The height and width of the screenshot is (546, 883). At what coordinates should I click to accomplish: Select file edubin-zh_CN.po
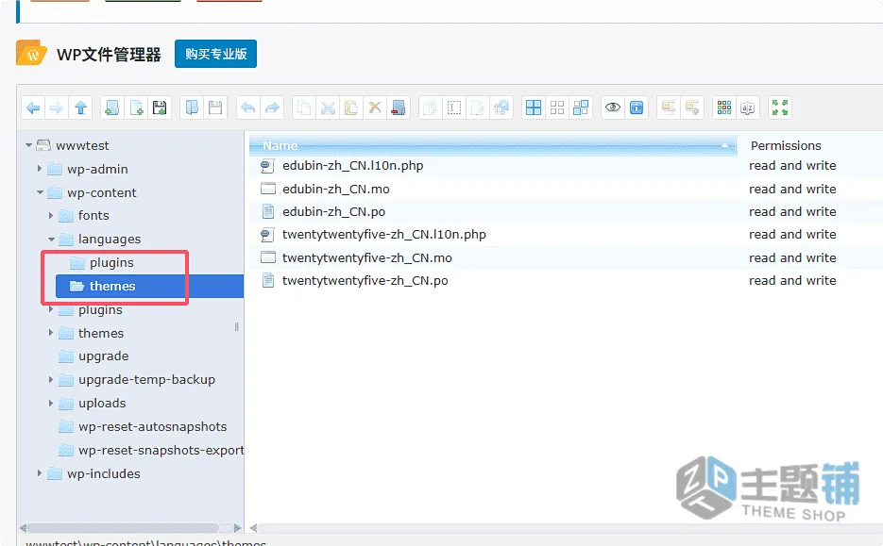click(333, 212)
